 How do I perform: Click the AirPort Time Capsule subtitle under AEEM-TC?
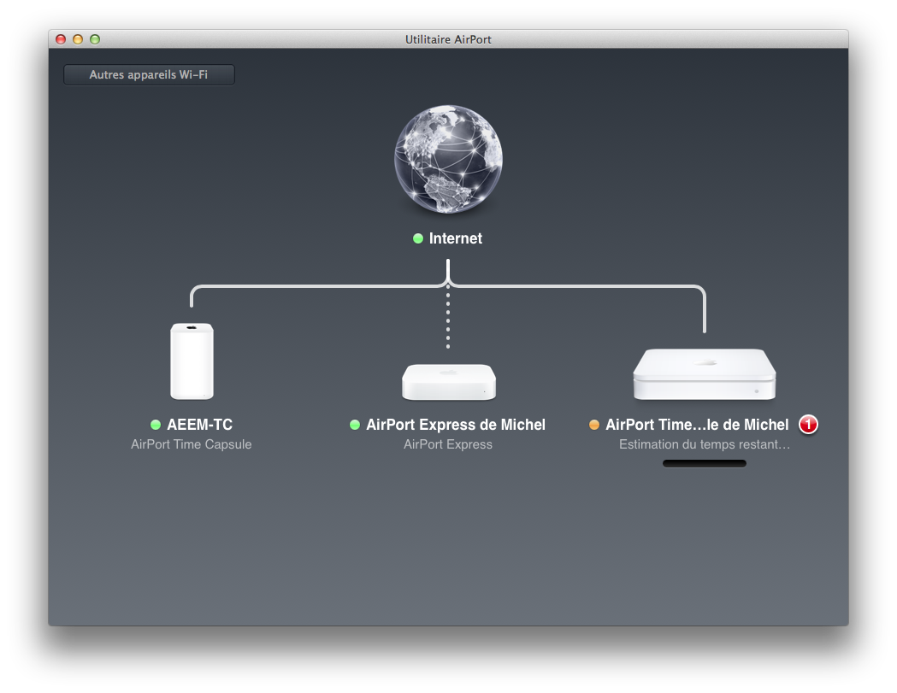point(192,444)
